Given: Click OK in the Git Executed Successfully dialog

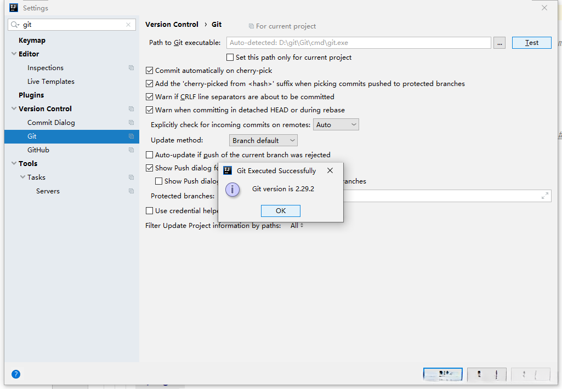Looking at the screenshot, I should (281, 210).
